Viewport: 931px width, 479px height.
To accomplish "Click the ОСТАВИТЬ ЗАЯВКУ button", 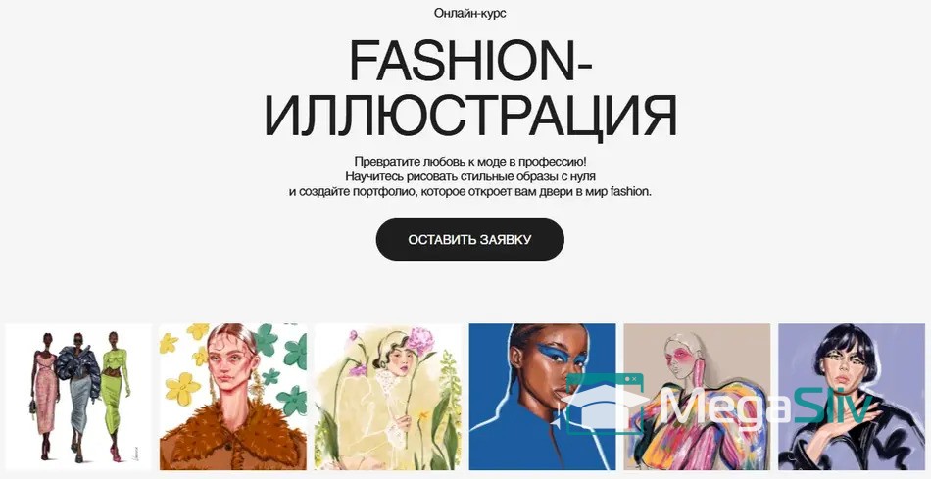I will click(x=469, y=240).
